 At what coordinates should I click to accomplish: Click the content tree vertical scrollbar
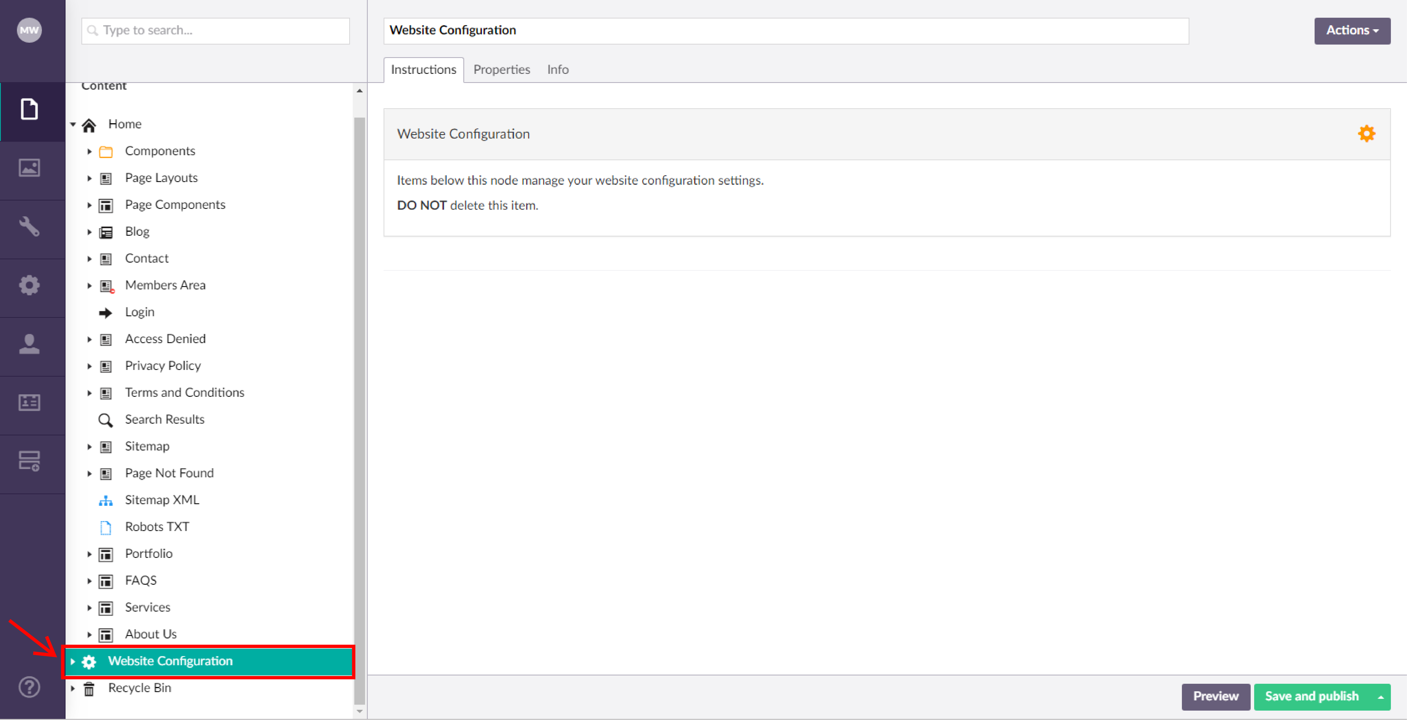pyautogui.click(x=359, y=410)
